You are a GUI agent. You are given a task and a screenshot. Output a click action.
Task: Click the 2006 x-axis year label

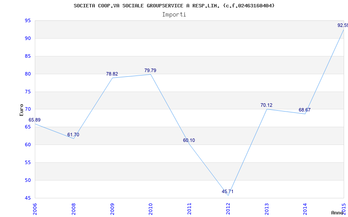coord(35,209)
